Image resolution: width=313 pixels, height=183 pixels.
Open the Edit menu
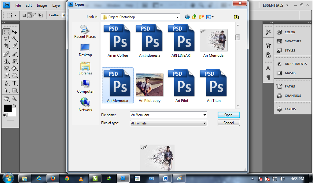pyautogui.click(x=29, y=5)
